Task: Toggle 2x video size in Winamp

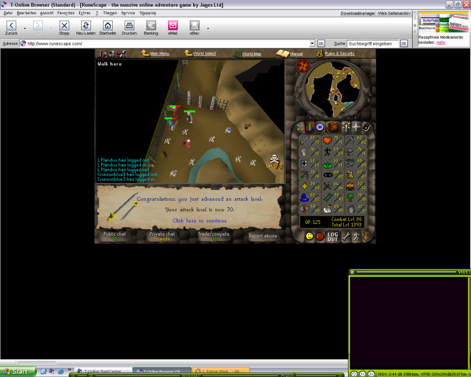Action: click(x=371, y=374)
